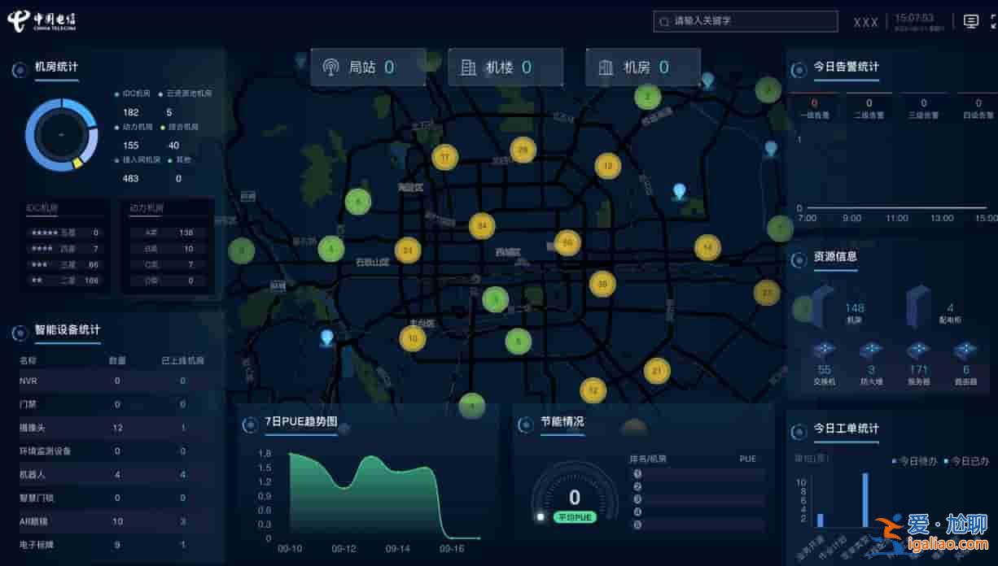Click the yellow map cluster marked 10
This screenshot has height=566, width=998.
413,337
